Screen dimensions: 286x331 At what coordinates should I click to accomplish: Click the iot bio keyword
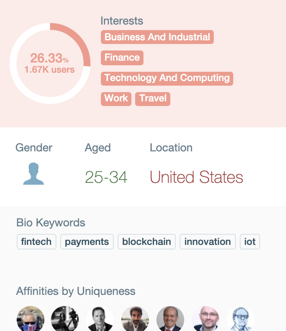250,242
